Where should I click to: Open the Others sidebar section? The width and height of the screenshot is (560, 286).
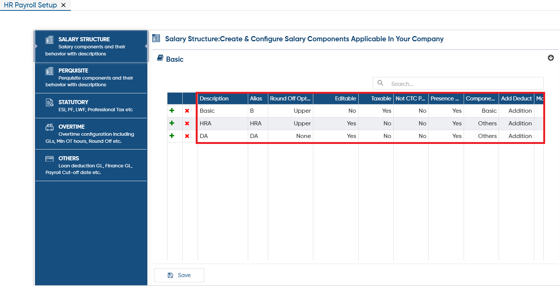91,165
